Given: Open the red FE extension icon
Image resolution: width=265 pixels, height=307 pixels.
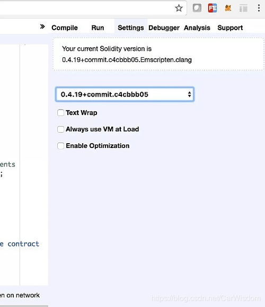Looking at the screenshot, I should click(x=213, y=8).
